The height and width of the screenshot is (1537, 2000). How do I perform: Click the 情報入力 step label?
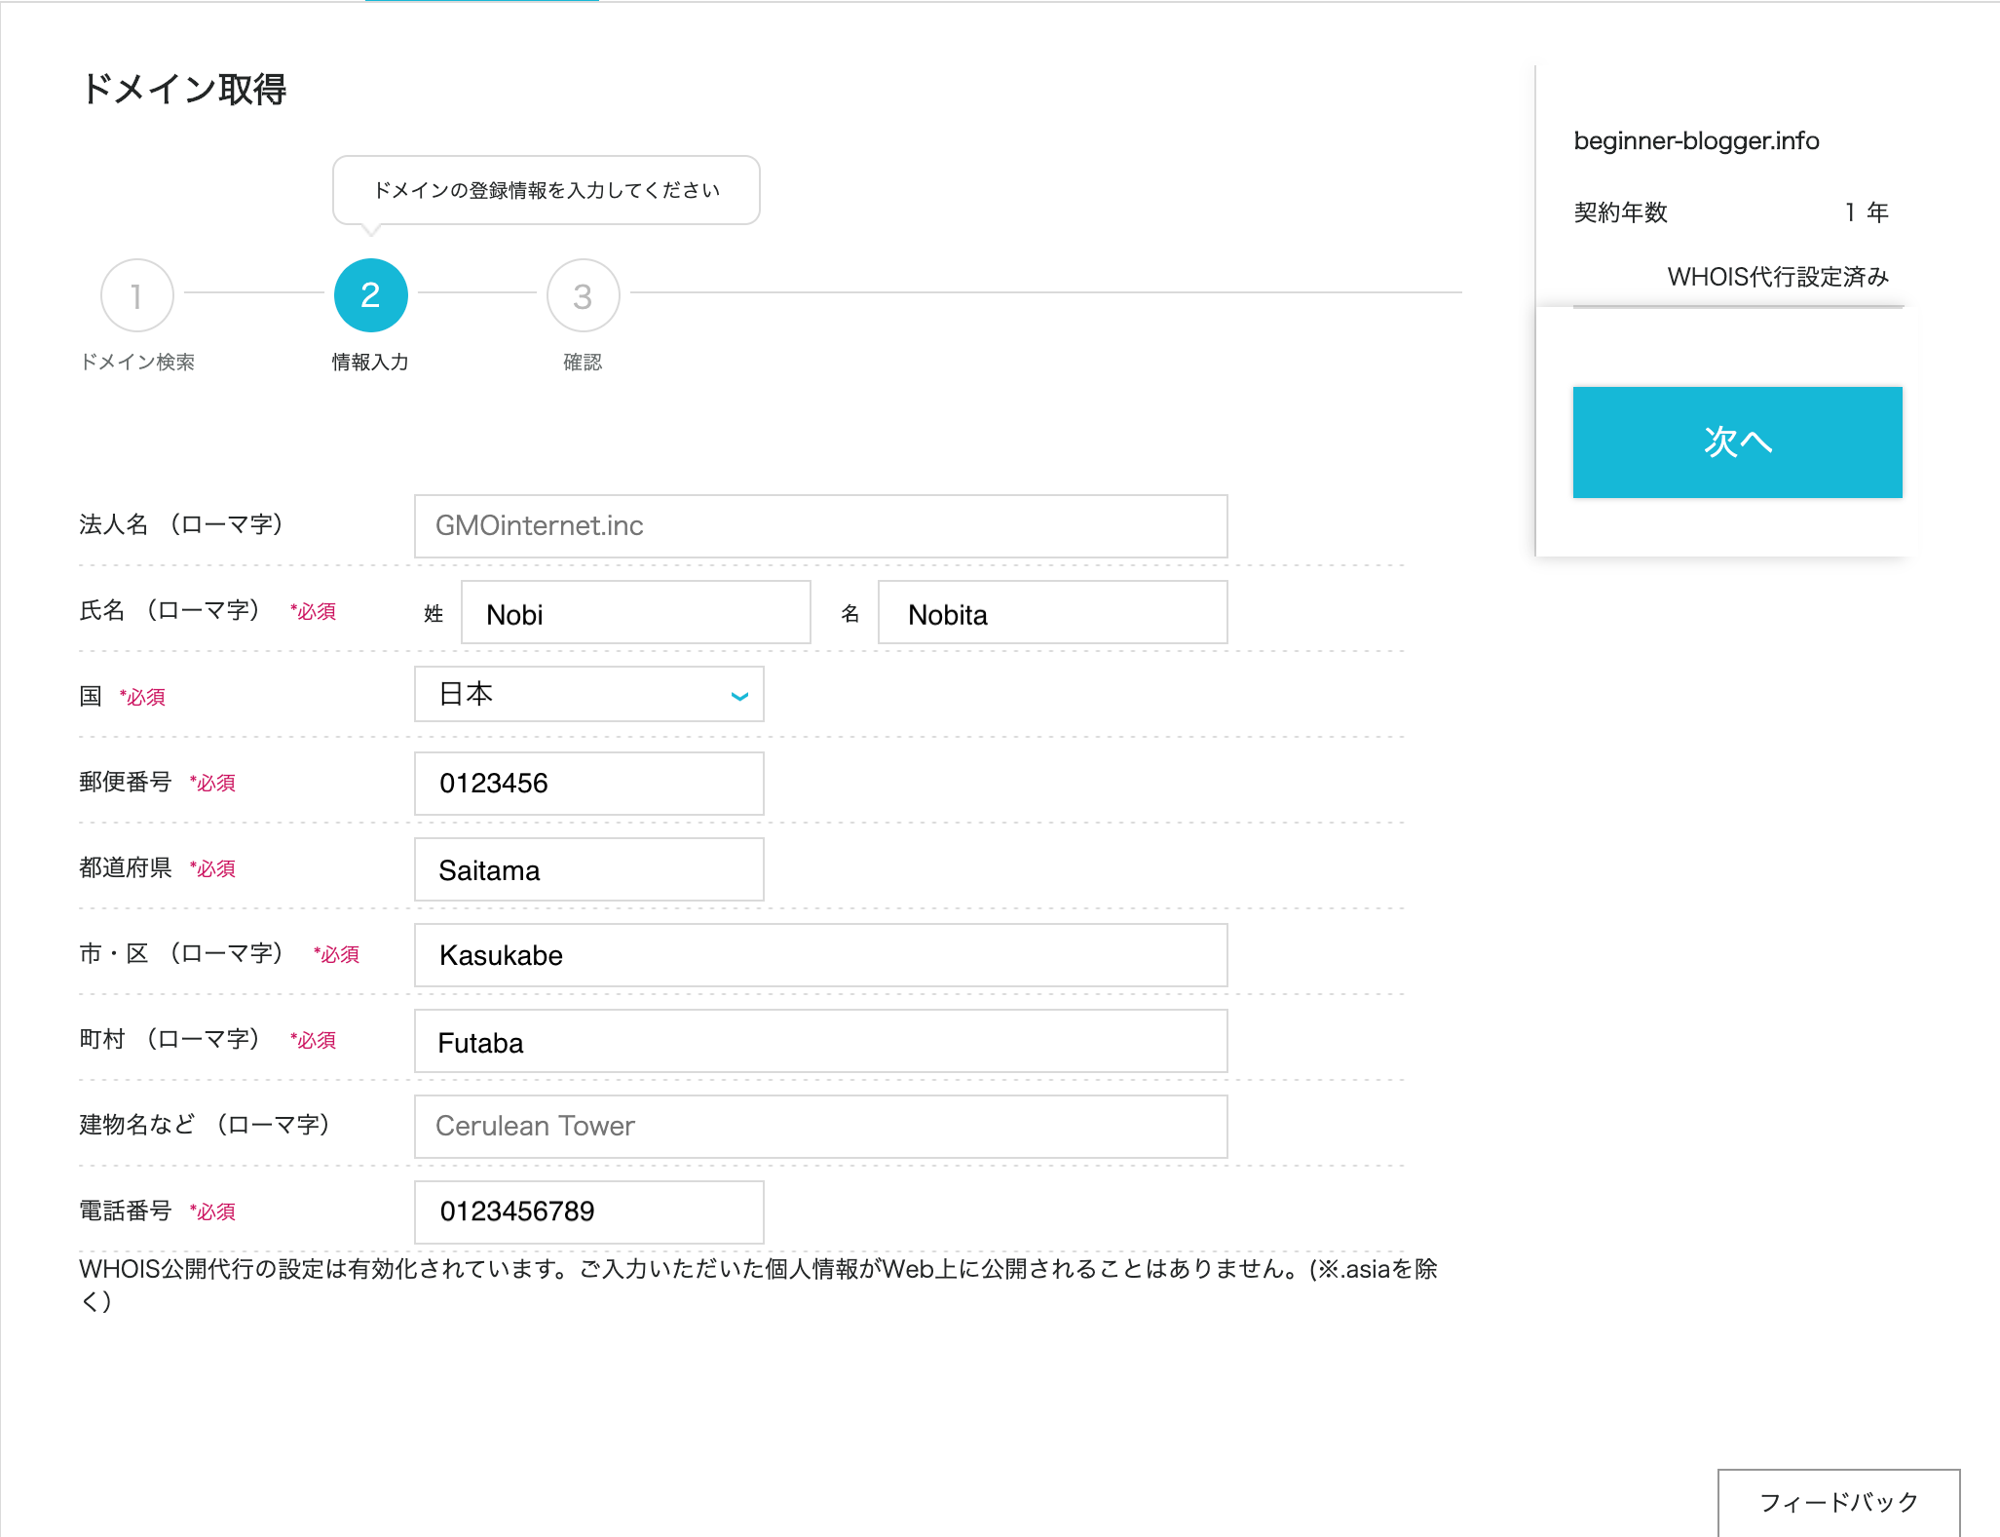pos(370,363)
